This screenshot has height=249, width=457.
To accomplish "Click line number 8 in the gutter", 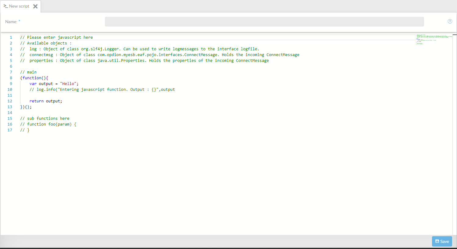I will 11,78.
